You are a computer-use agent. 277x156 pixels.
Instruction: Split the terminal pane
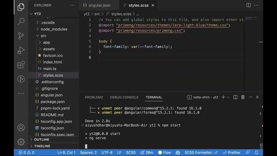tap(235, 97)
